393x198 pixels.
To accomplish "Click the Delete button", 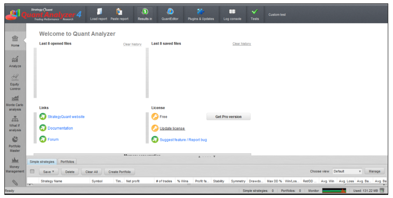I will tap(70, 172).
